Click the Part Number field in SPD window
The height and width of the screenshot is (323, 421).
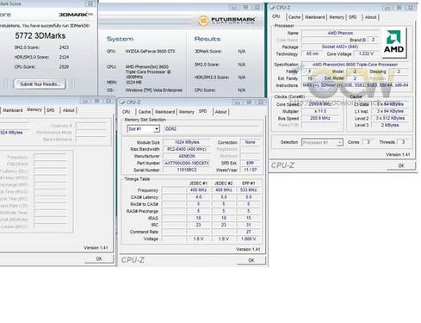point(187,163)
